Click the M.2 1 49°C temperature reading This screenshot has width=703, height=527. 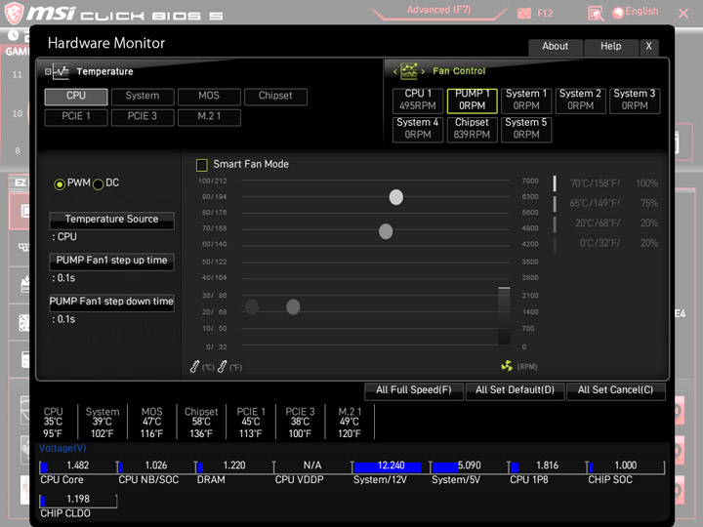point(350,423)
